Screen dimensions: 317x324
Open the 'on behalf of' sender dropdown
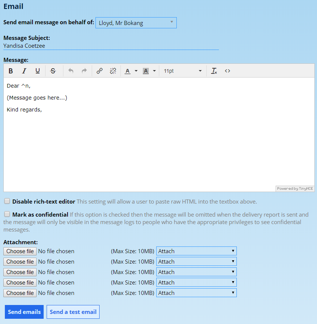[136, 23]
